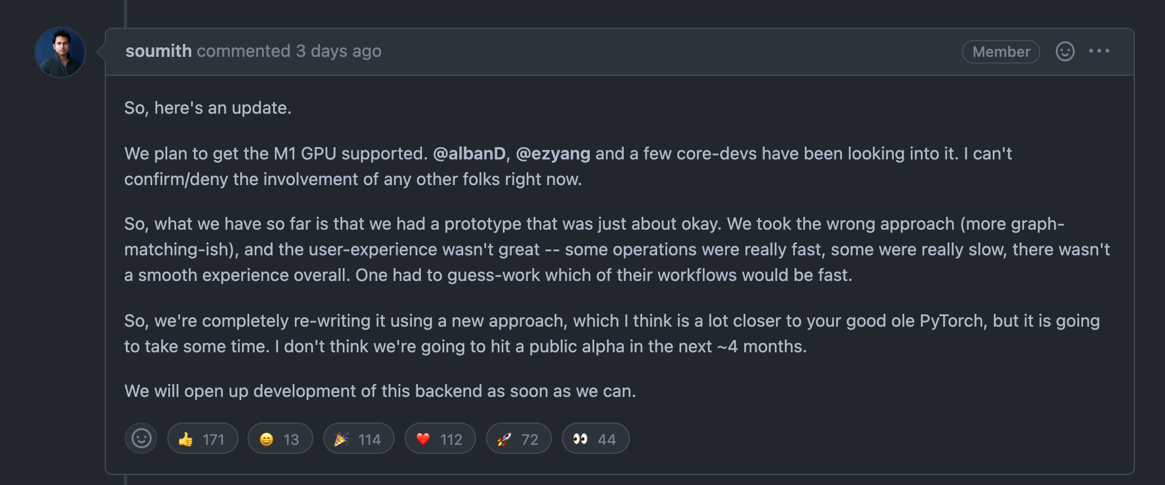Open soumith's profile avatar
This screenshot has width=1165, height=485.
(60, 52)
